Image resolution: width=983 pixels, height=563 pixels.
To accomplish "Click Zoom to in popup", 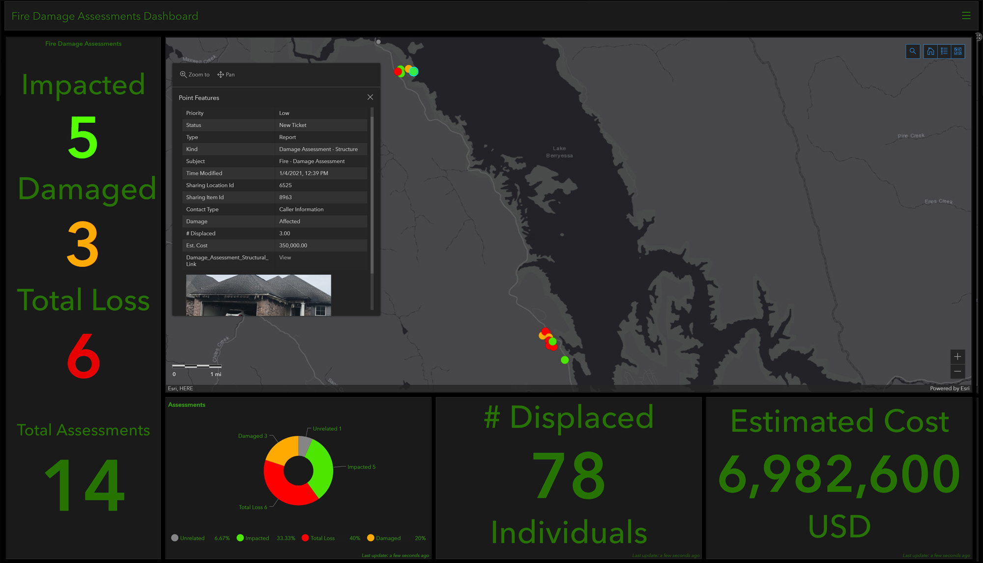I will coord(195,75).
